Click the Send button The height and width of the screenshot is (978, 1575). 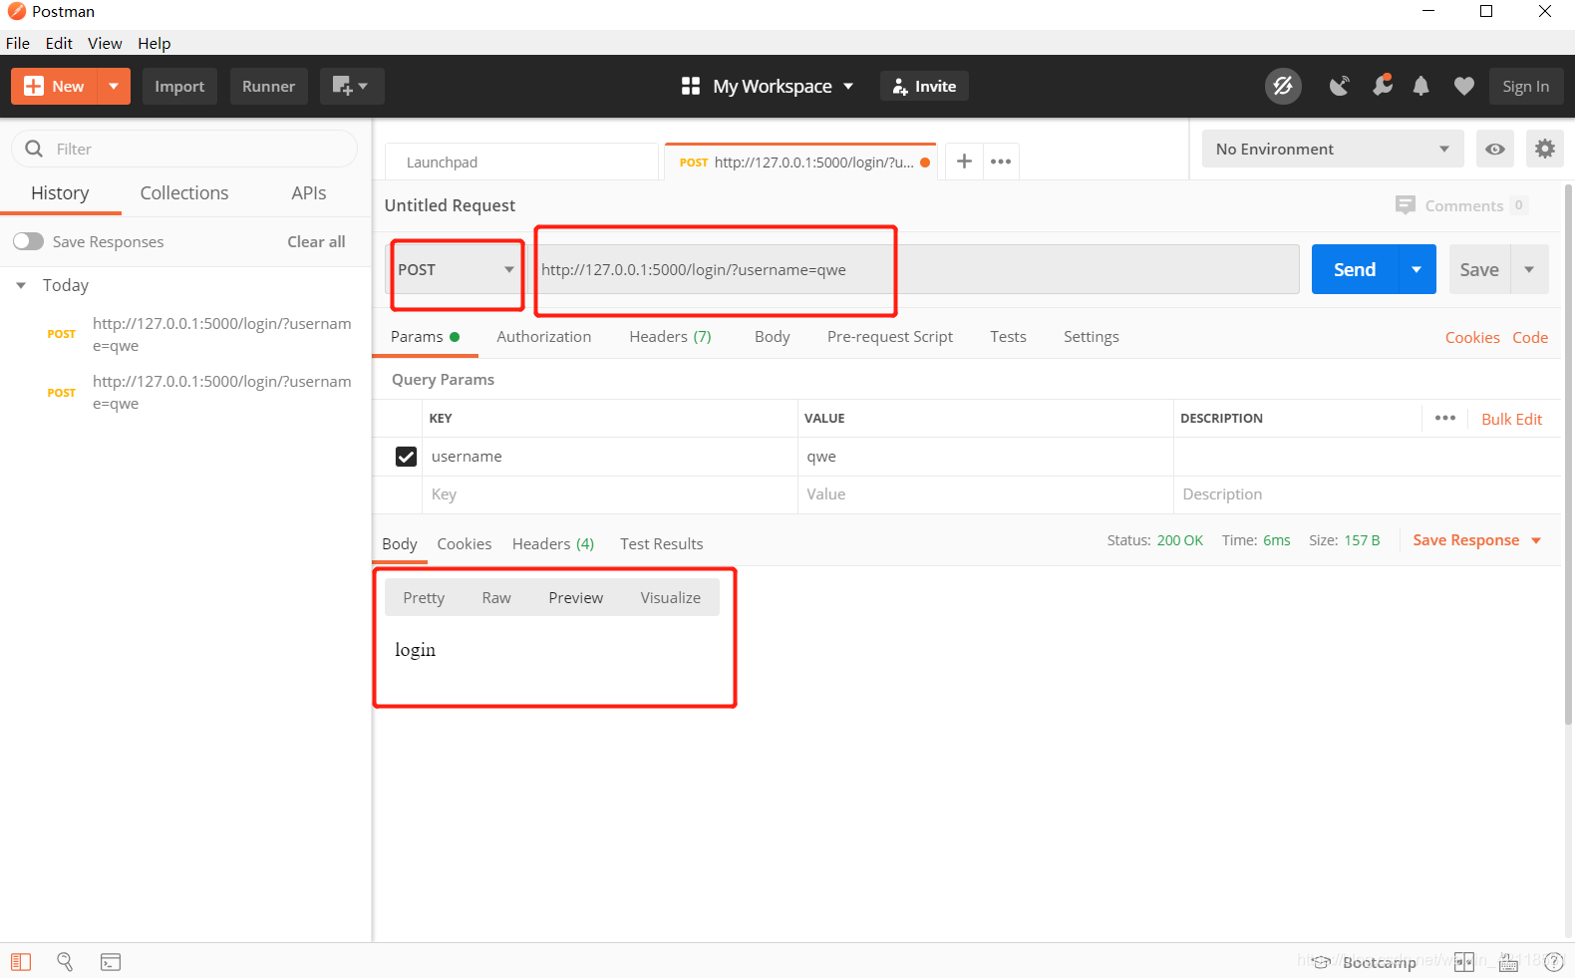1355,269
